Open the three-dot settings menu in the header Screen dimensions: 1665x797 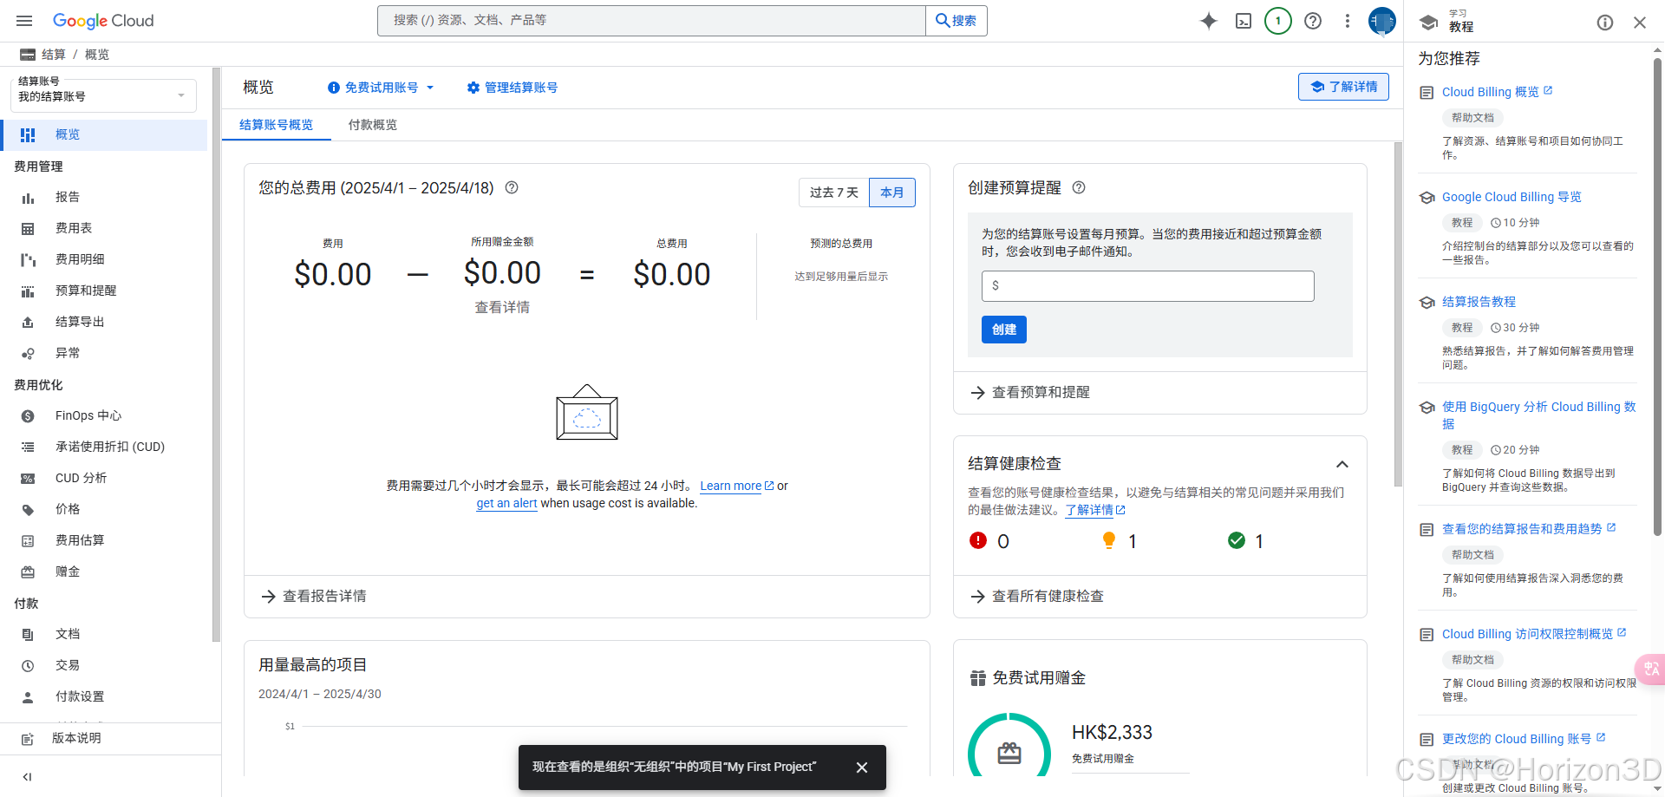(1348, 21)
